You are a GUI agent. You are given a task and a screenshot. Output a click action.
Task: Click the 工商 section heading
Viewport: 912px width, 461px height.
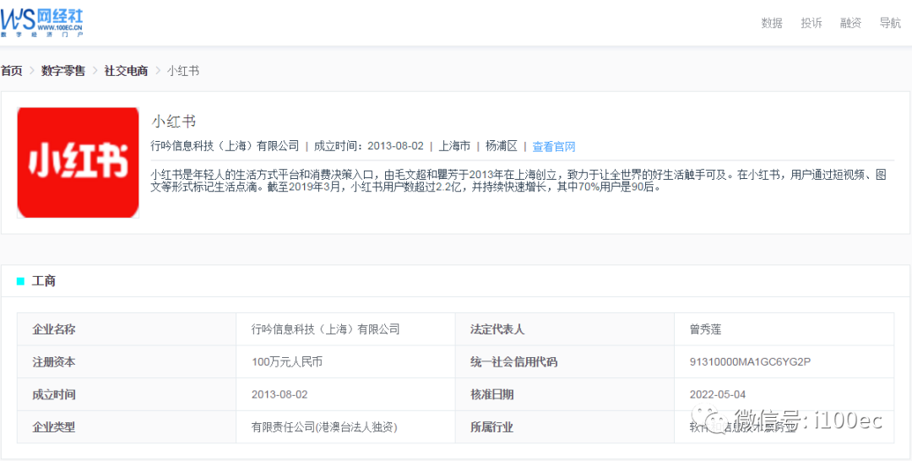(x=44, y=281)
